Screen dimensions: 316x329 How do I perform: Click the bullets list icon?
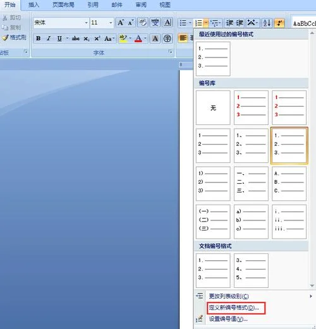pos(183,23)
